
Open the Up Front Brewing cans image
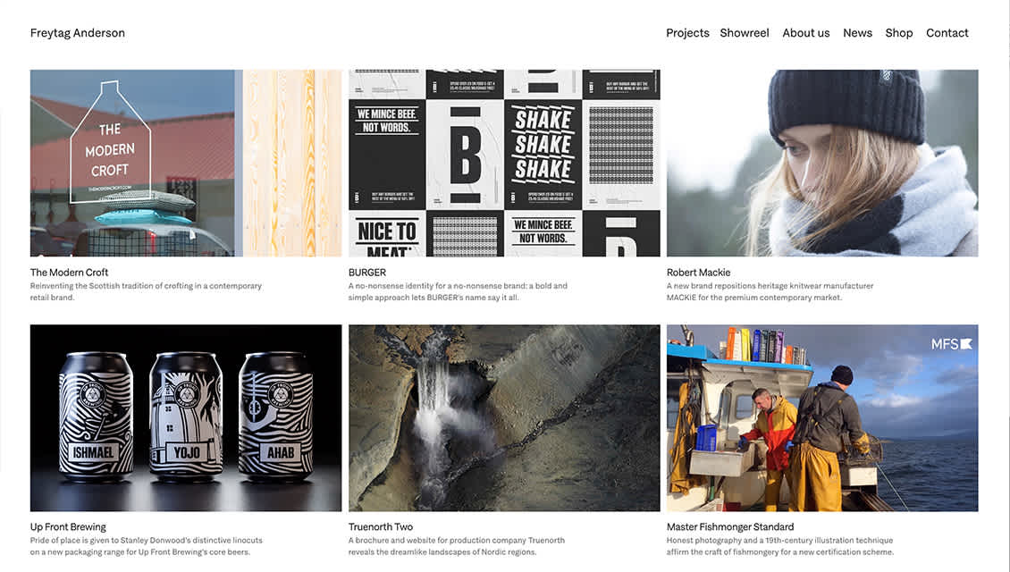pos(186,418)
